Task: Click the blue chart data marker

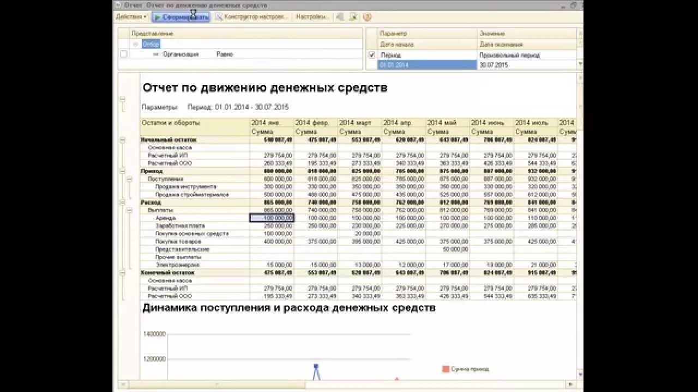Action: click(x=316, y=367)
